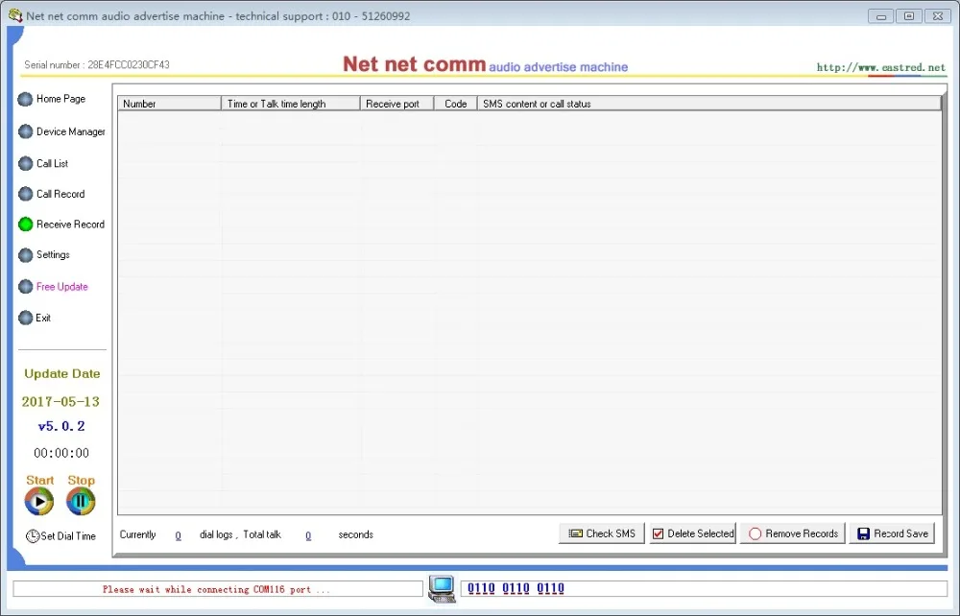960x616 pixels.
Task: Click the Time or Talk time length header
Action: 291,104
